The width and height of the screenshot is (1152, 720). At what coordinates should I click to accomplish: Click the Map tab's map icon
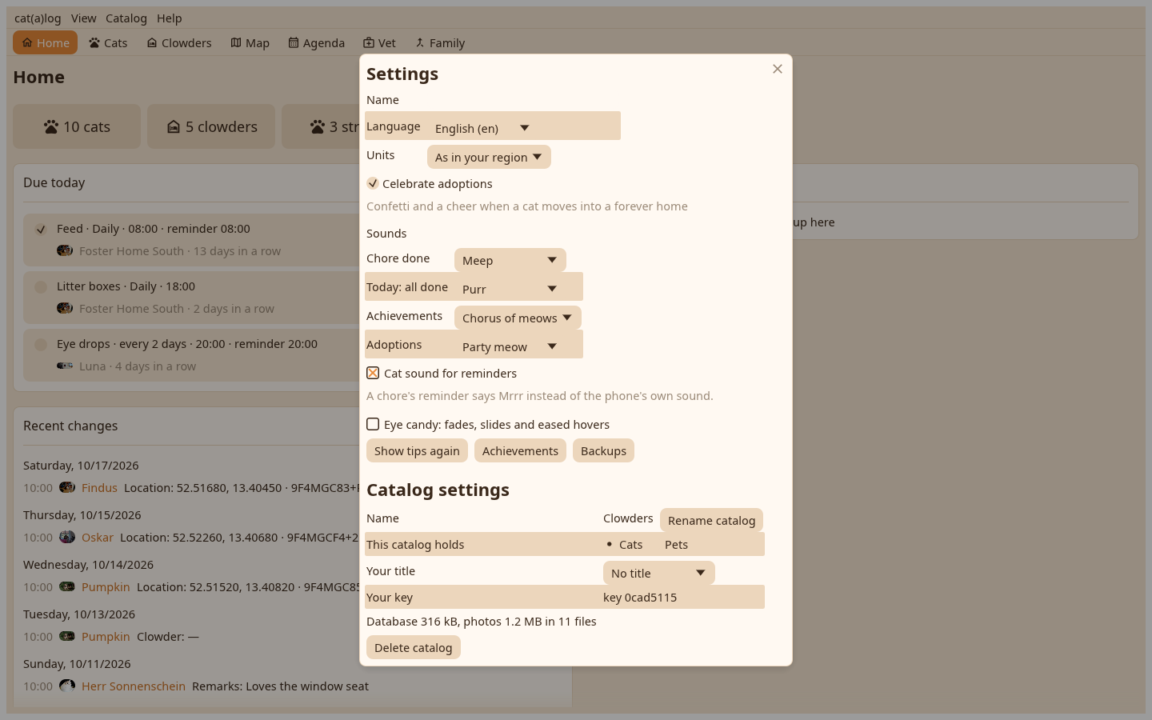[236, 42]
